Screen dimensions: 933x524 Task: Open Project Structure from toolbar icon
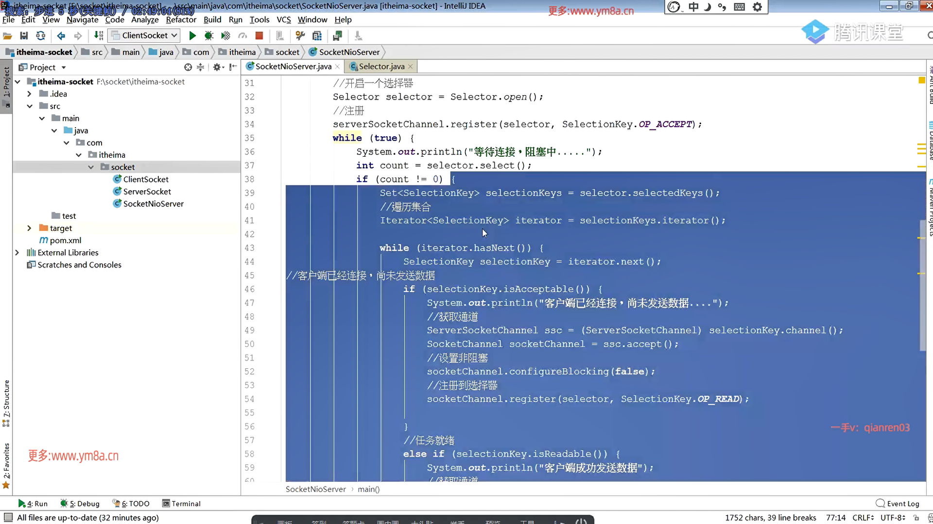coord(317,35)
